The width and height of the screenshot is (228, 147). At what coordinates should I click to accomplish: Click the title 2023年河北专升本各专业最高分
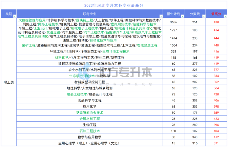(x=114, y=5)
